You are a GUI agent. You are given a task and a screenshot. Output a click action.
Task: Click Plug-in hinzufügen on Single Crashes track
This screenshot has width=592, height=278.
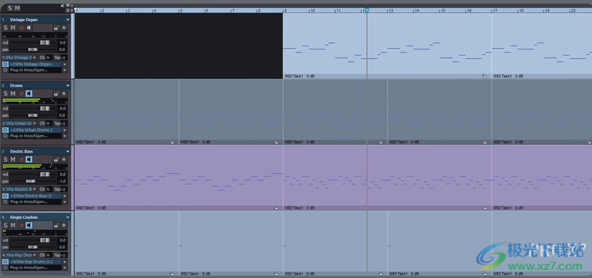click(x=35, y=267)
